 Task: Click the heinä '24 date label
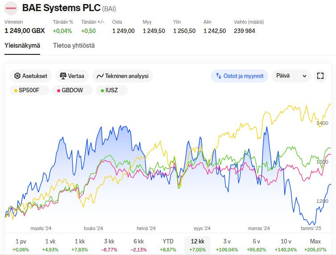[146, 228]
